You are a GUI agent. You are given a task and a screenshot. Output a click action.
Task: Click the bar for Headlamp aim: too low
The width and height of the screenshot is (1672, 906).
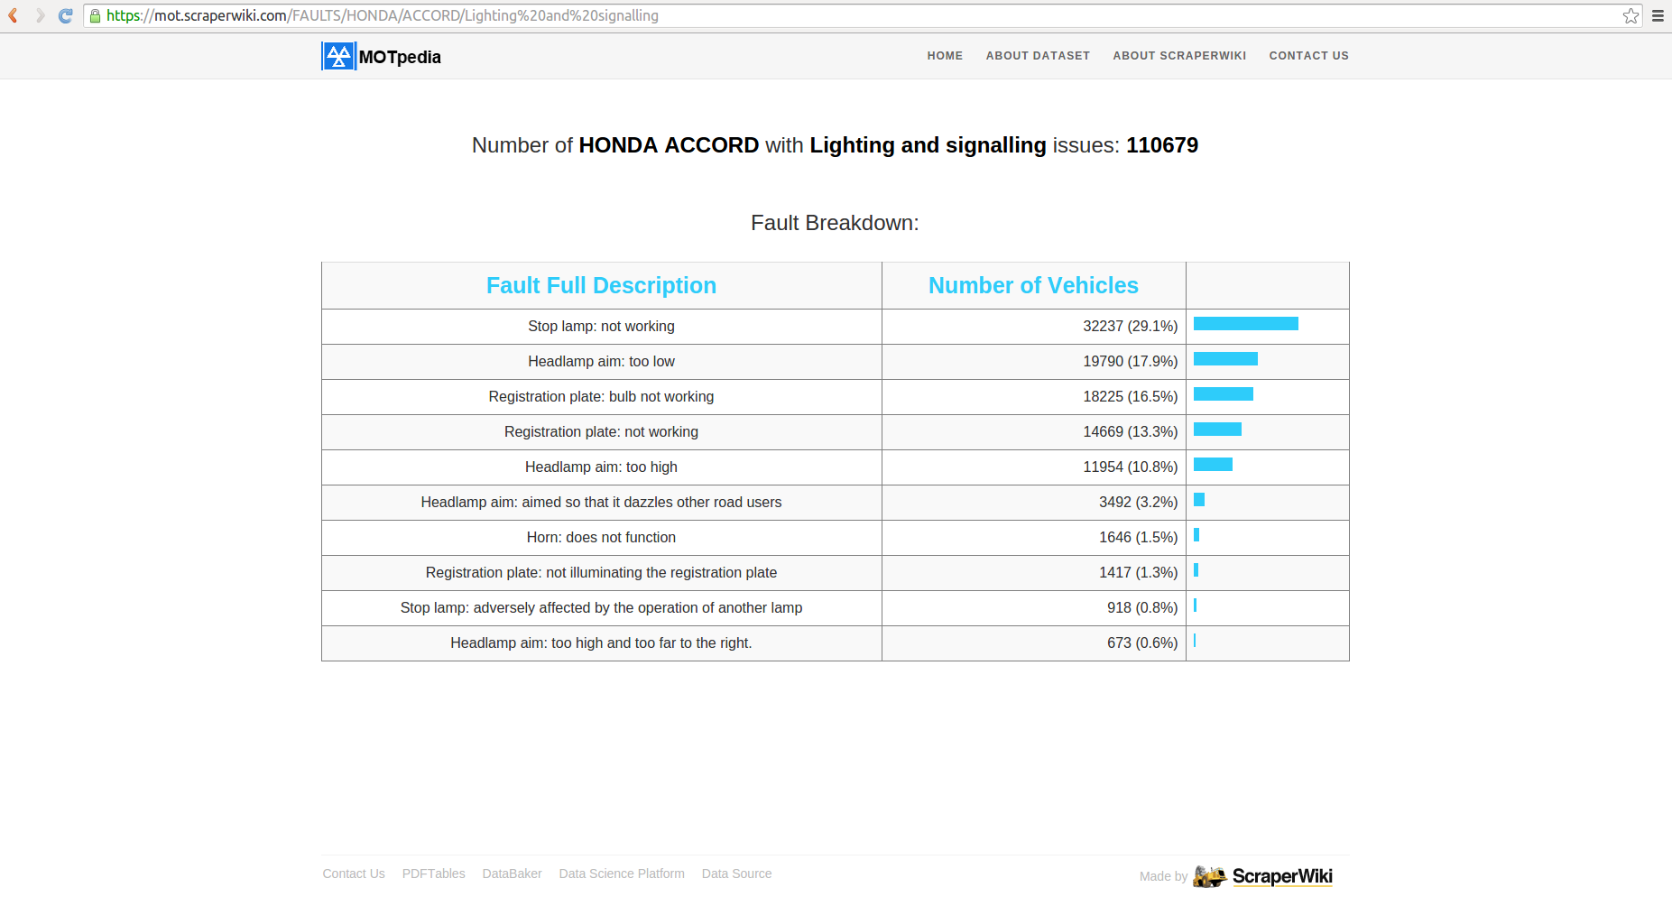coord(1225,358)
